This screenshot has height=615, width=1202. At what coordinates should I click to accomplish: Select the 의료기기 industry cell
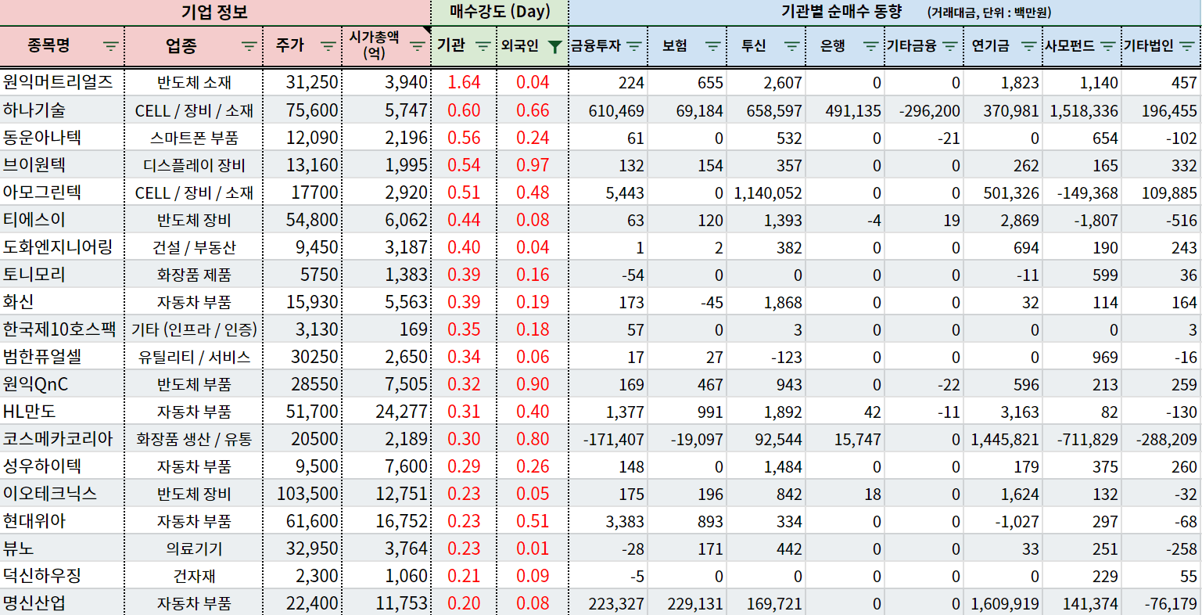point(194,548)
